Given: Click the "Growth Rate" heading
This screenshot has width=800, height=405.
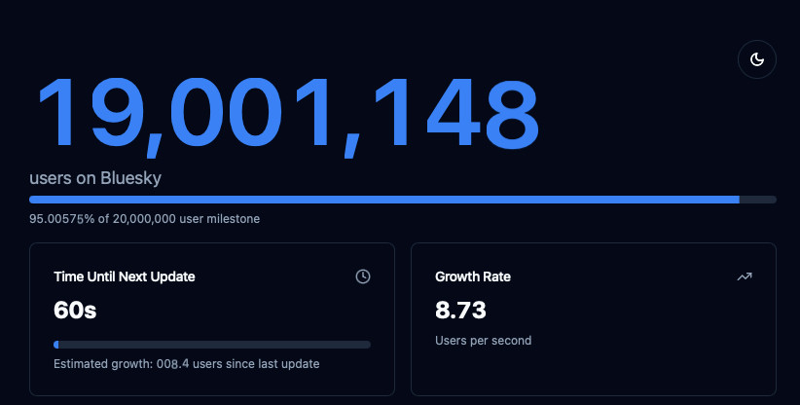Looking at the screenshot, I should 473,276.
